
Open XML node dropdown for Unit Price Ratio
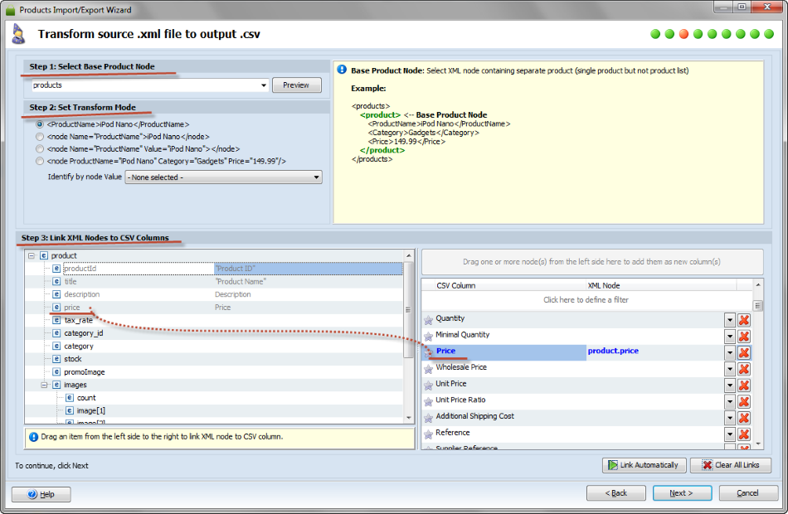[x=730, y=401]
